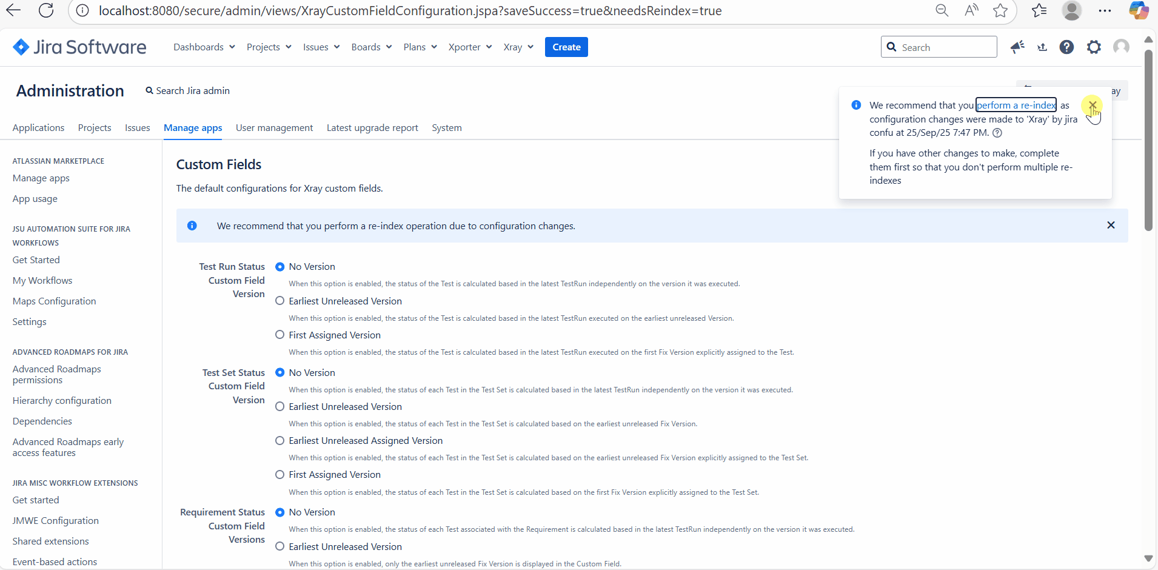
Task: Close the blue re-index info banner
Action: tap(1111, 226)
